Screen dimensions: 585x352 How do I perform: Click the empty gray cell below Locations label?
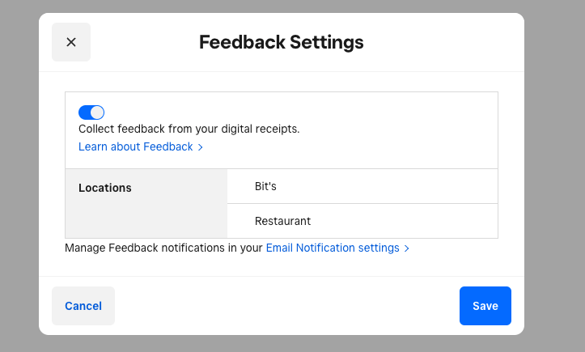(146, 221)
